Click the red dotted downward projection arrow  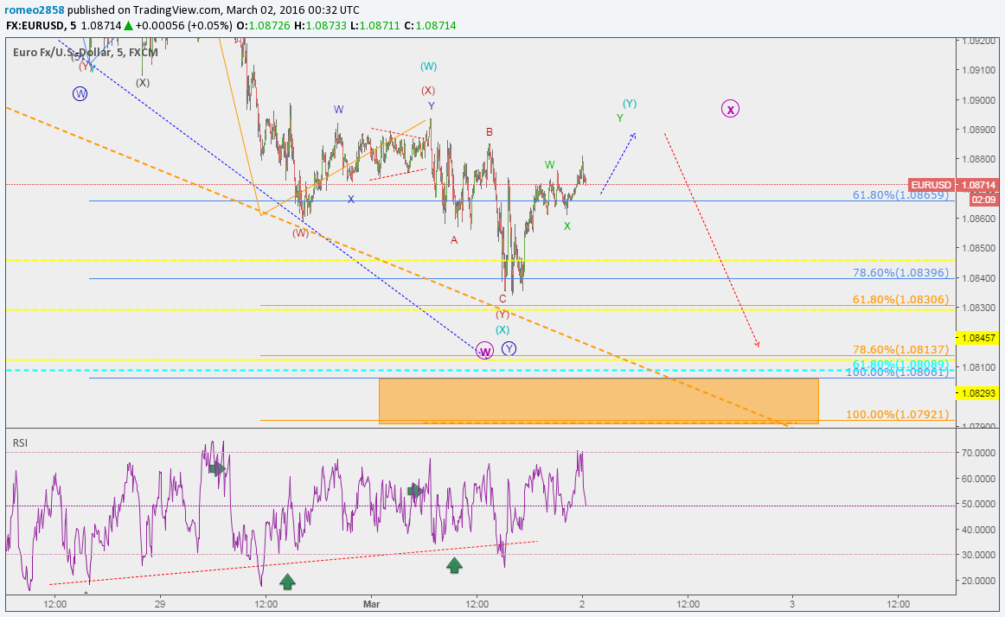712,240
